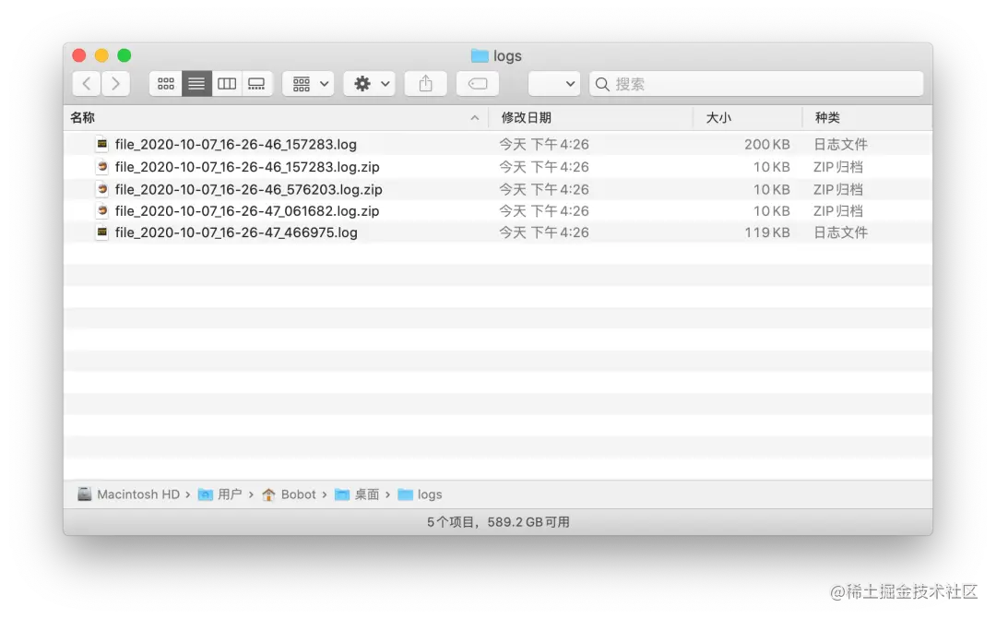
Task: Switch to list view
Action: 196,84
